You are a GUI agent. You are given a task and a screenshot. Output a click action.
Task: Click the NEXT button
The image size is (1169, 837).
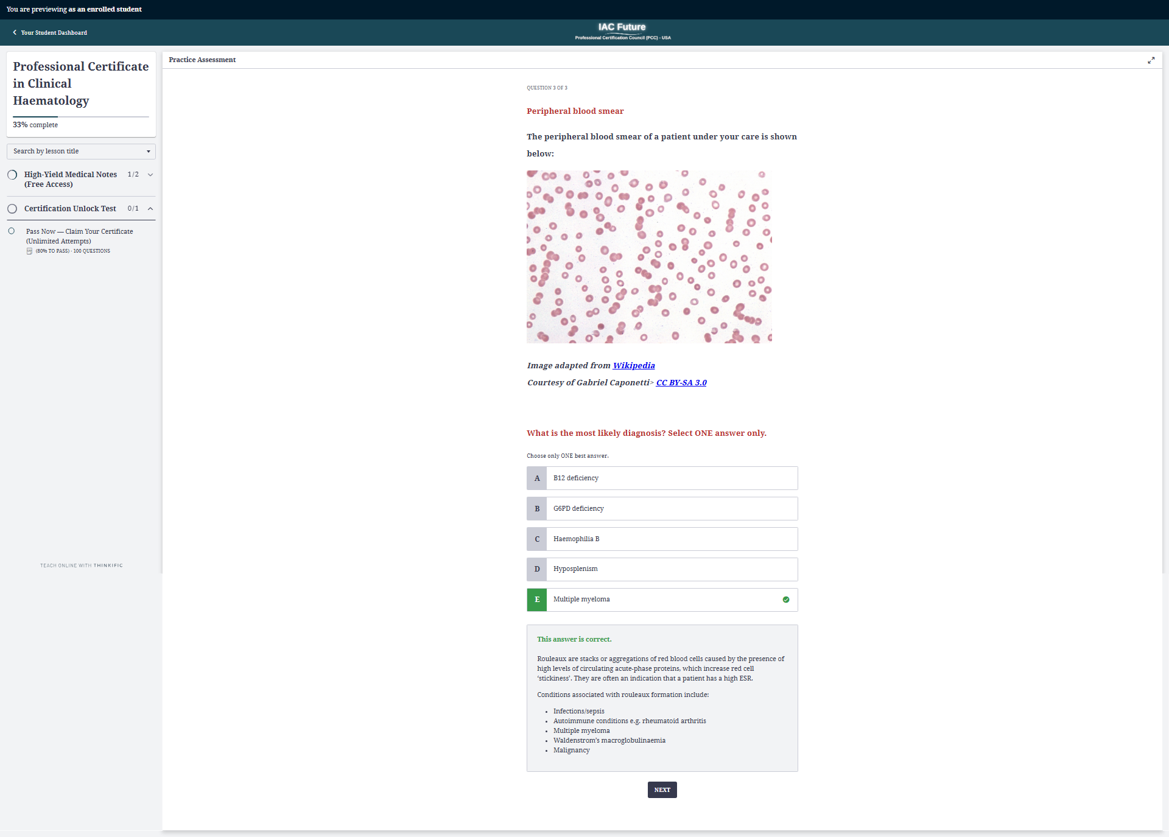coord(662,790)
